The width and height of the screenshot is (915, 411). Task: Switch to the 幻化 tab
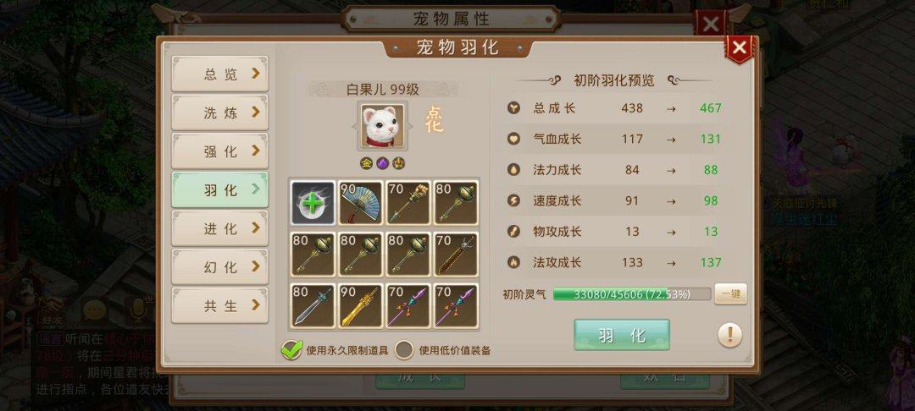pos(220,266)
